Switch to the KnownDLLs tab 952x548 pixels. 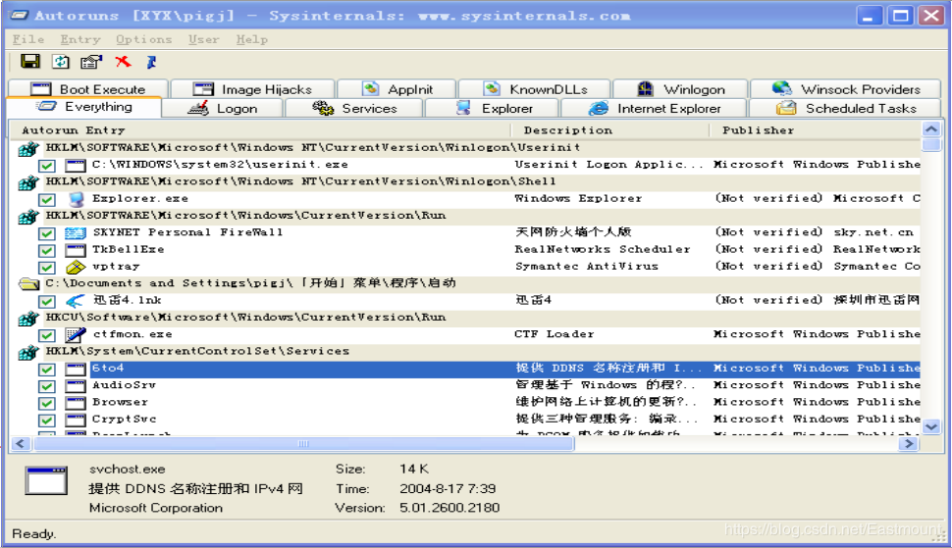(x=534, y=89)
